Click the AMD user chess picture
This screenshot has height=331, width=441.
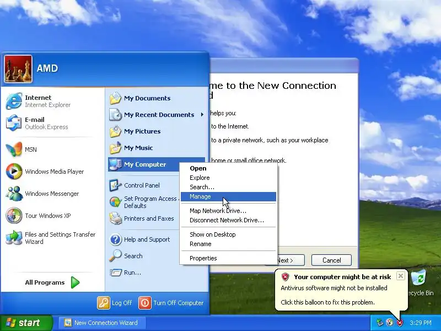[18, 69]
